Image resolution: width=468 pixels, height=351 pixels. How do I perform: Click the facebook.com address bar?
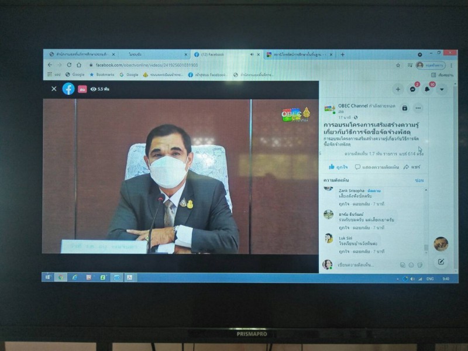(x=239, y=65)
